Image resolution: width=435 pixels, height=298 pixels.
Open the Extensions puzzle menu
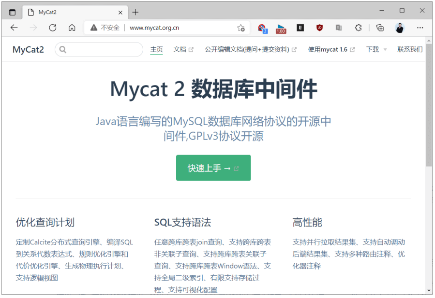(x=358, y=28)
